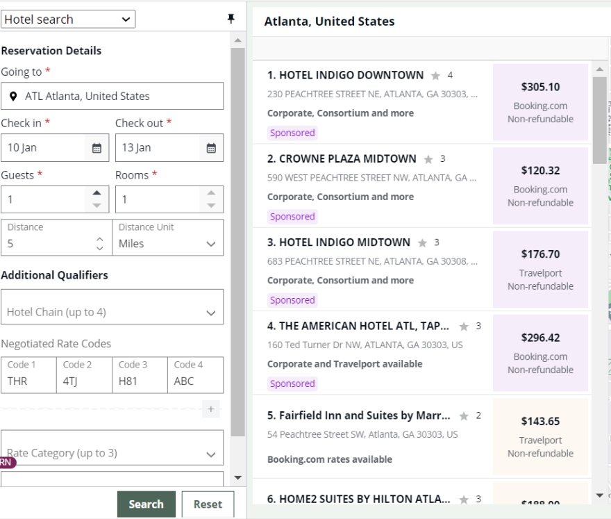Click the Going to destination field
Viewport: 611px width, 519px height.
coord(112,96)
